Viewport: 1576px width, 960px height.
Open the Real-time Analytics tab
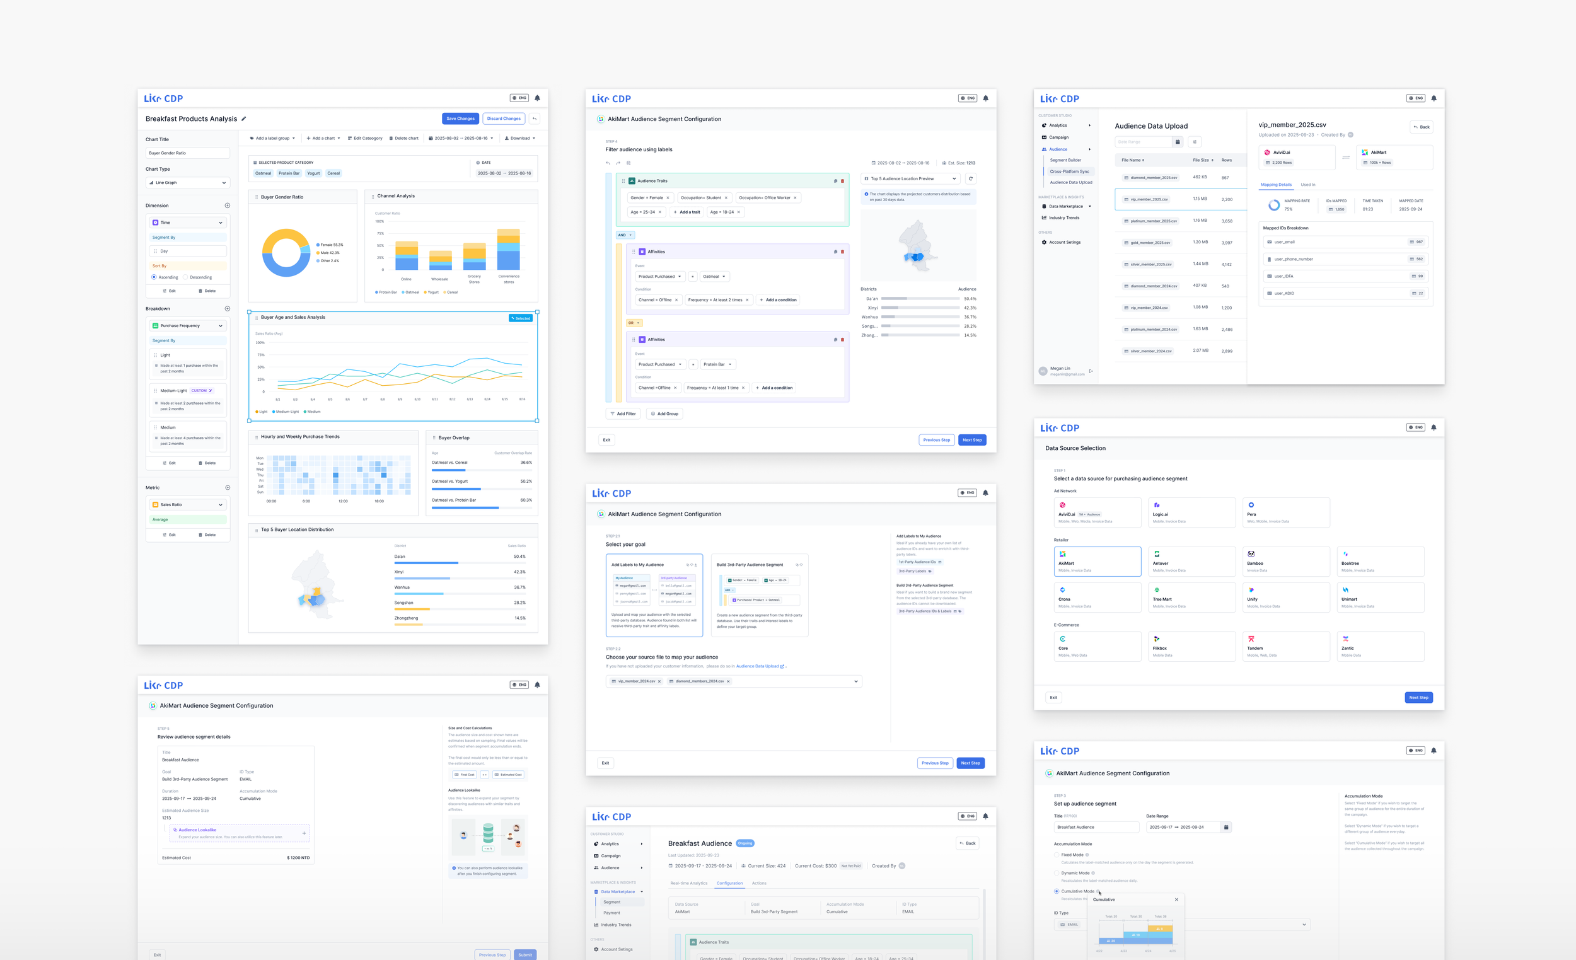point(688,883)
